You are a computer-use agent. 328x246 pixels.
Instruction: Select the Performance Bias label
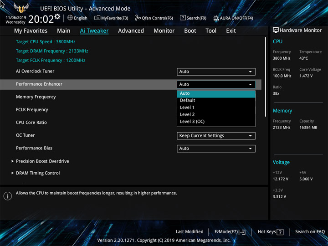[x=34, y=148]
